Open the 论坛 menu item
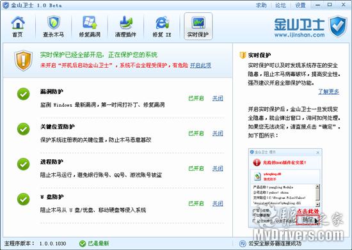Image resolution: width=352 pixels, height=250 pixels. [280, 5]
